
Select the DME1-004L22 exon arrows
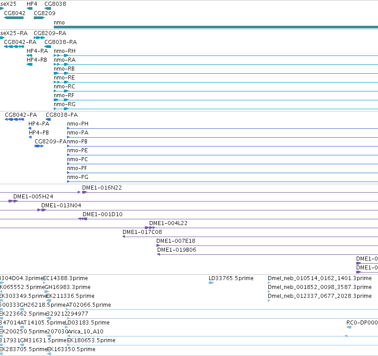pos(150,228)
